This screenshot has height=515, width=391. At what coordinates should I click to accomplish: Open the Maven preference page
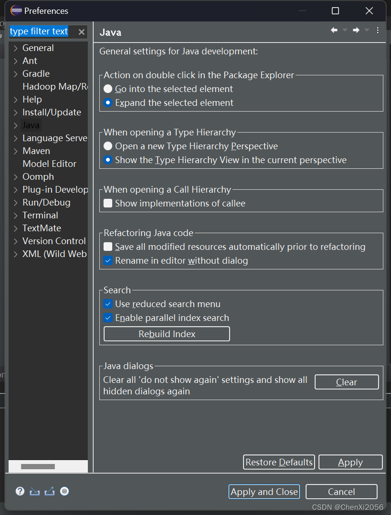[x=36, y=151]
